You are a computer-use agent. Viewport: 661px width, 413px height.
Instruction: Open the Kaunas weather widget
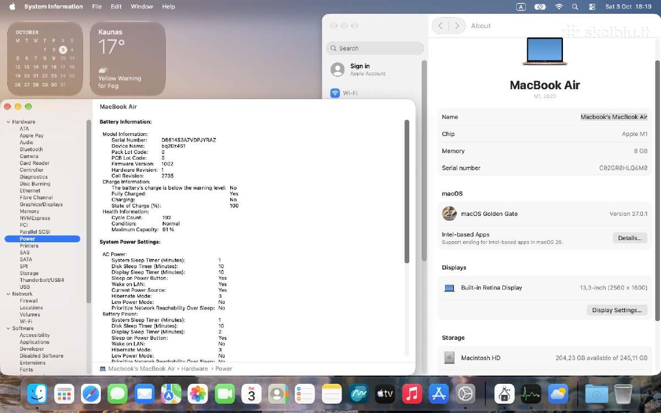(128, 59)
